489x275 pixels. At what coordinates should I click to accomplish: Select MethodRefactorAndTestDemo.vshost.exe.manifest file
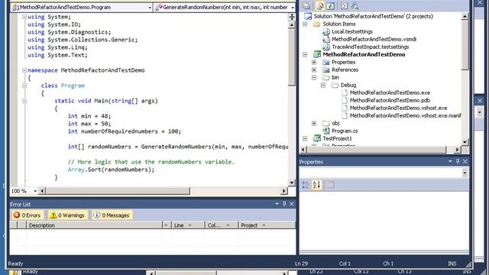coord(405,115)
